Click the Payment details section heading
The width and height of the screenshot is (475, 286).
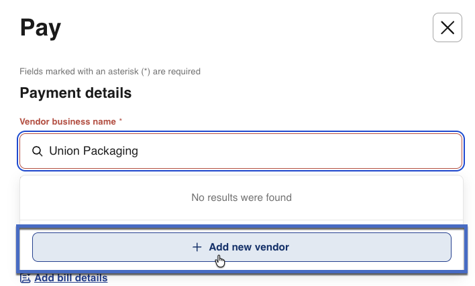tap(76, 93)
